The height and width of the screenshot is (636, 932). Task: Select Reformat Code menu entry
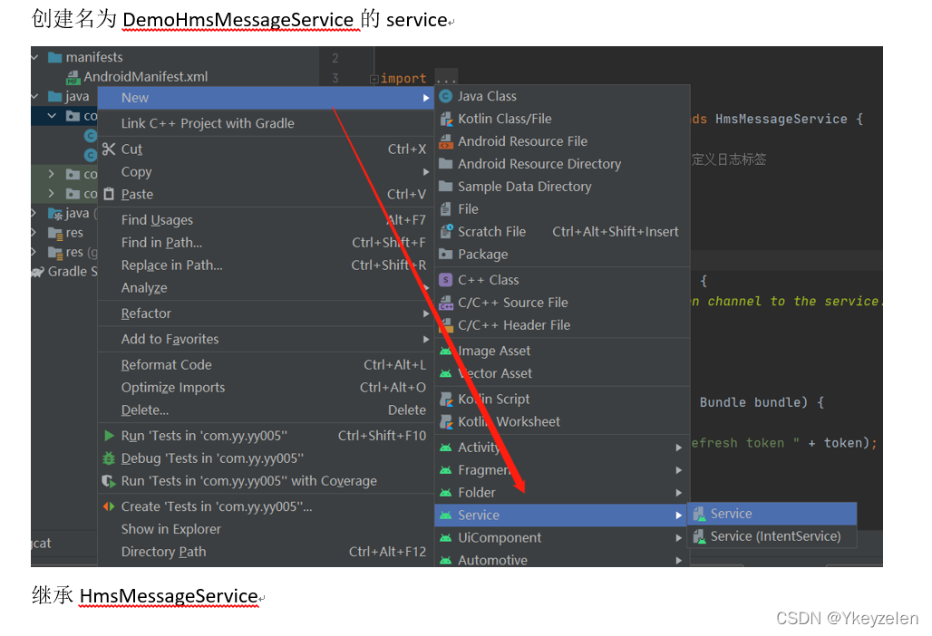pyautogui.click(x=266, y=364)
